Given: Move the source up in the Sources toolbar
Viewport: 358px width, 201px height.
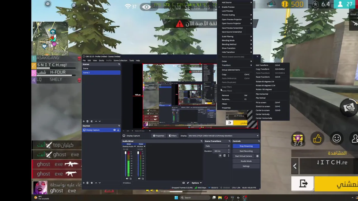Looking at the screenshot, I should pos(96,183).
